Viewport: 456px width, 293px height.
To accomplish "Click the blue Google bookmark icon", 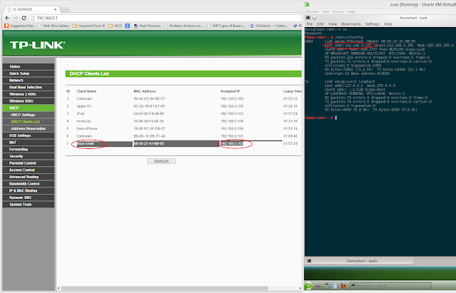I will (x=128, y=26).
